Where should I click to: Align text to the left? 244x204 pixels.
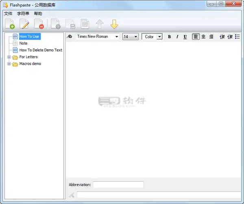(196, 37)
